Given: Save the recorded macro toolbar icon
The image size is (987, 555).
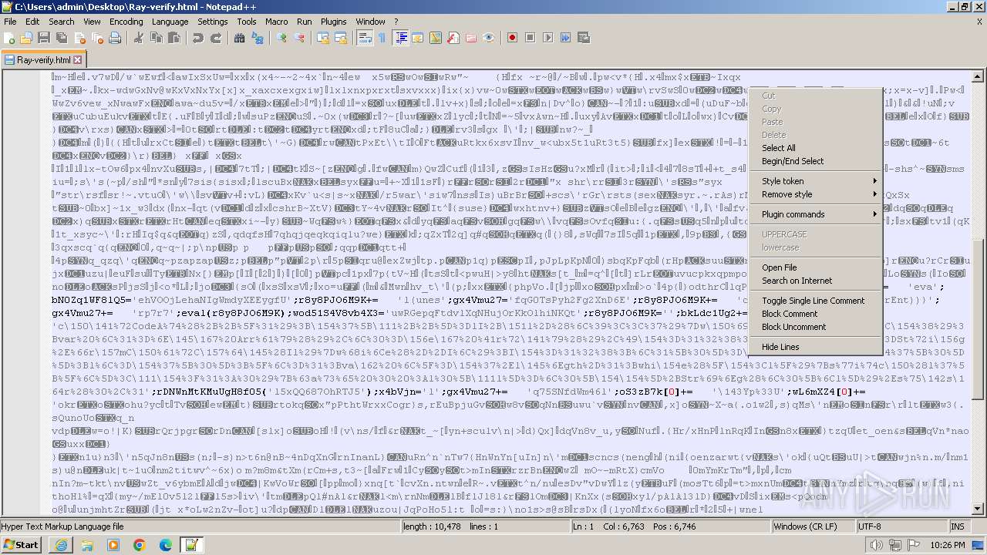Looking at the screenshot, I should pos(583,38).
